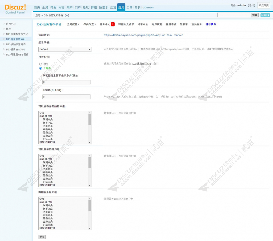Switch to the 任务中心 tab
This screenshot has width=273, height=241.
pyautogui.click(x=105, y=24)
